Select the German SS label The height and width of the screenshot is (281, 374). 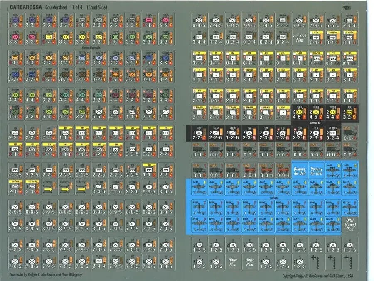[316, 123]
